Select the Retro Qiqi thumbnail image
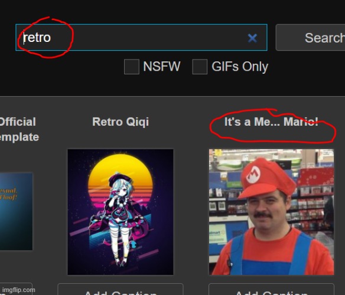Viewport: 345px width, 295px height. [x=121, y=212]
